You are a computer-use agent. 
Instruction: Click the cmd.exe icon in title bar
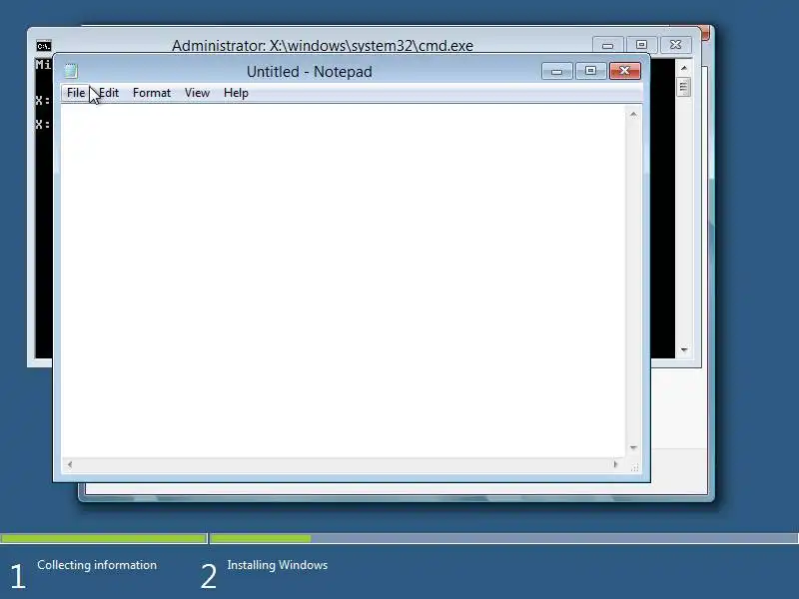coord(44,46)
